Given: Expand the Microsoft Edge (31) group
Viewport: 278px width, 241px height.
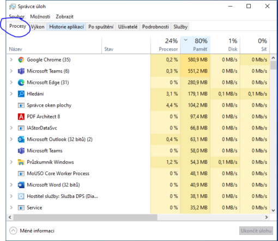Looking at the screenshot, I should click(x=11, y=83).
